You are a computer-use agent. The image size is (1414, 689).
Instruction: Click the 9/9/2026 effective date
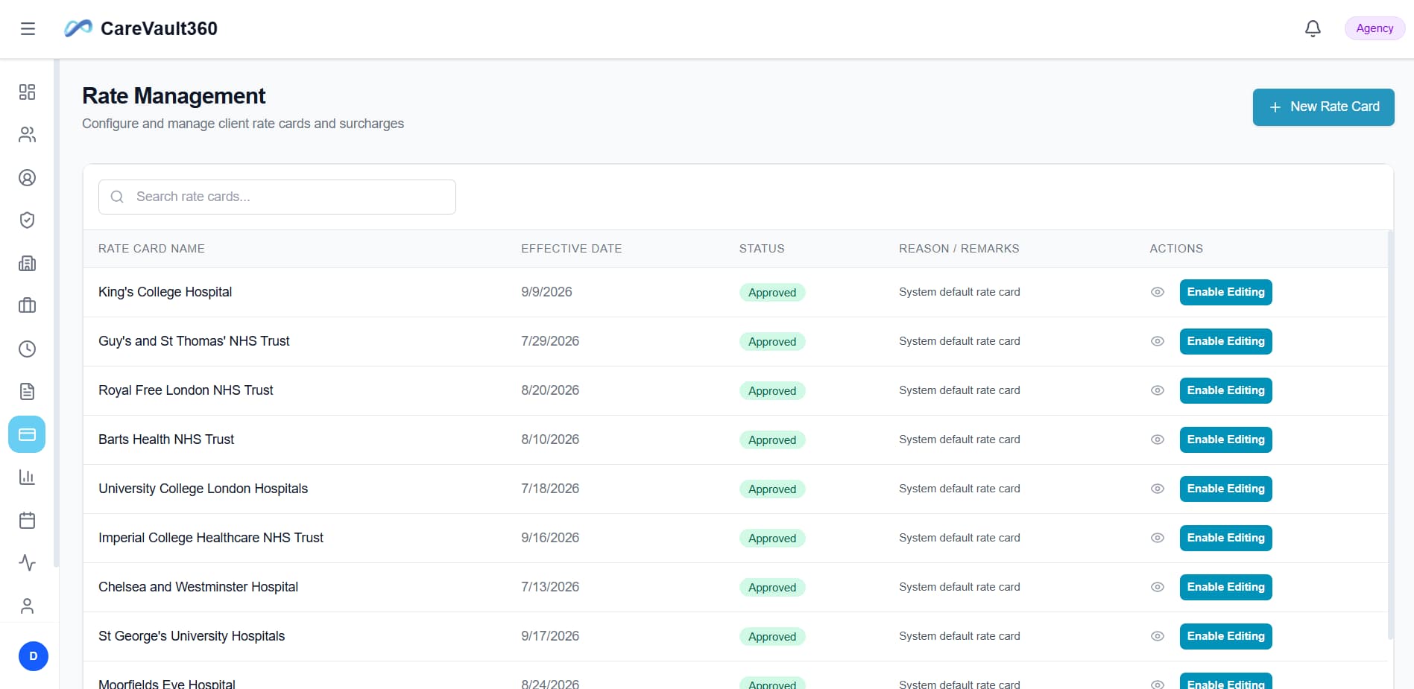pyautogui.click(x=546, y=292)
